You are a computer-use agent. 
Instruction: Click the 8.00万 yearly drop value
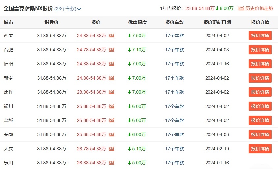click(226, 8)
